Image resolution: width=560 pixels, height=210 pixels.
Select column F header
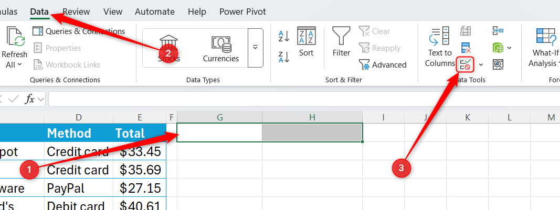(172, 117)
